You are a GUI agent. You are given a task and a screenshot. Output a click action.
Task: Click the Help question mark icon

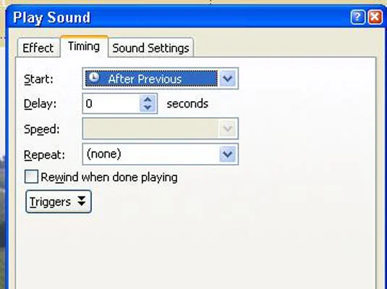[357, 17]
